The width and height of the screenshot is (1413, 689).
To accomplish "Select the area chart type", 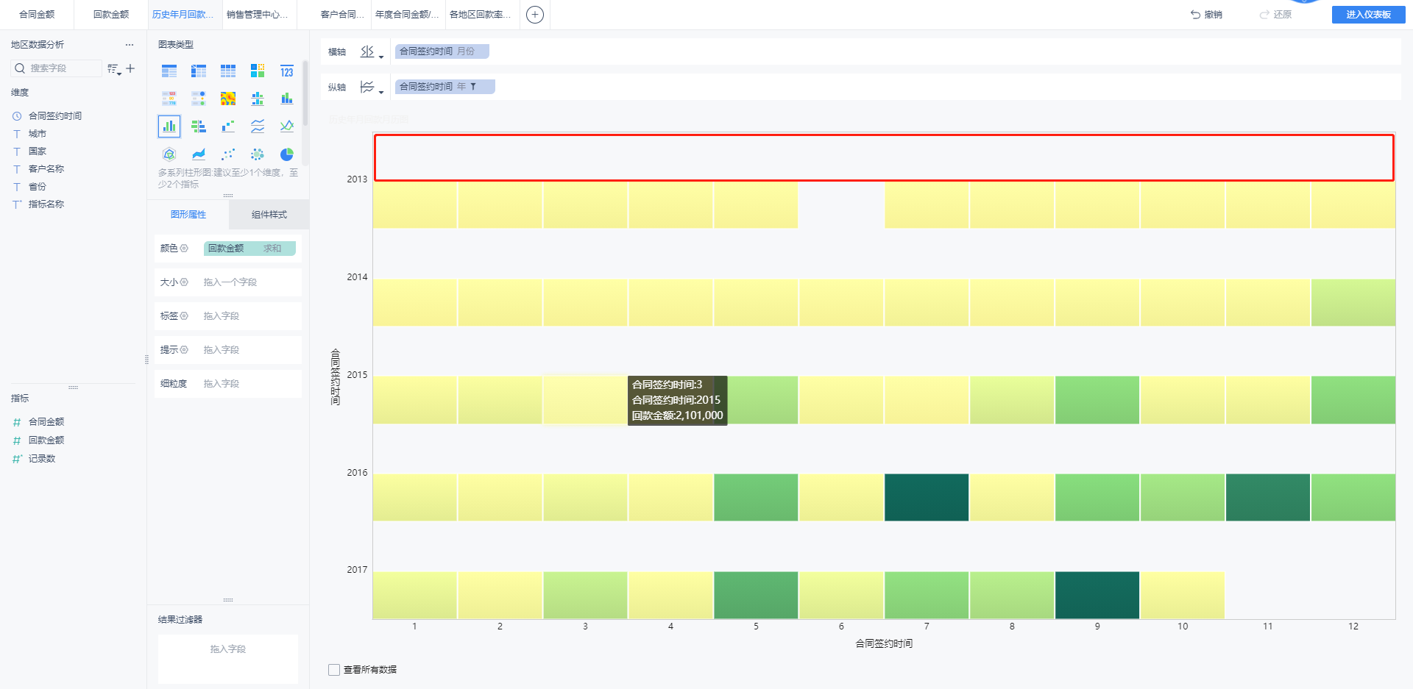I will coord(199,154).
